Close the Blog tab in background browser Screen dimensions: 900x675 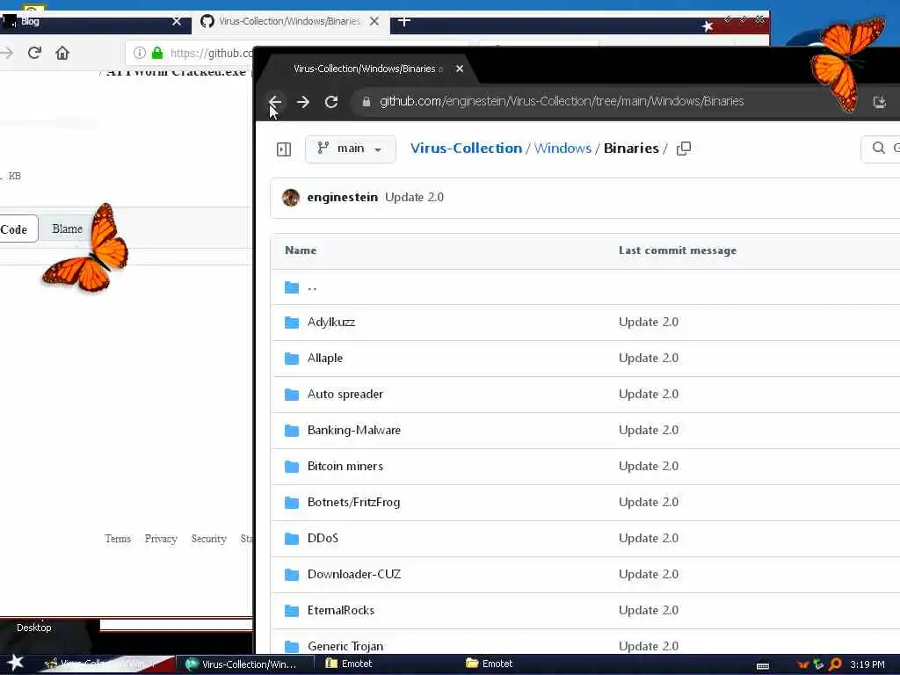click(x=177, y=22)
